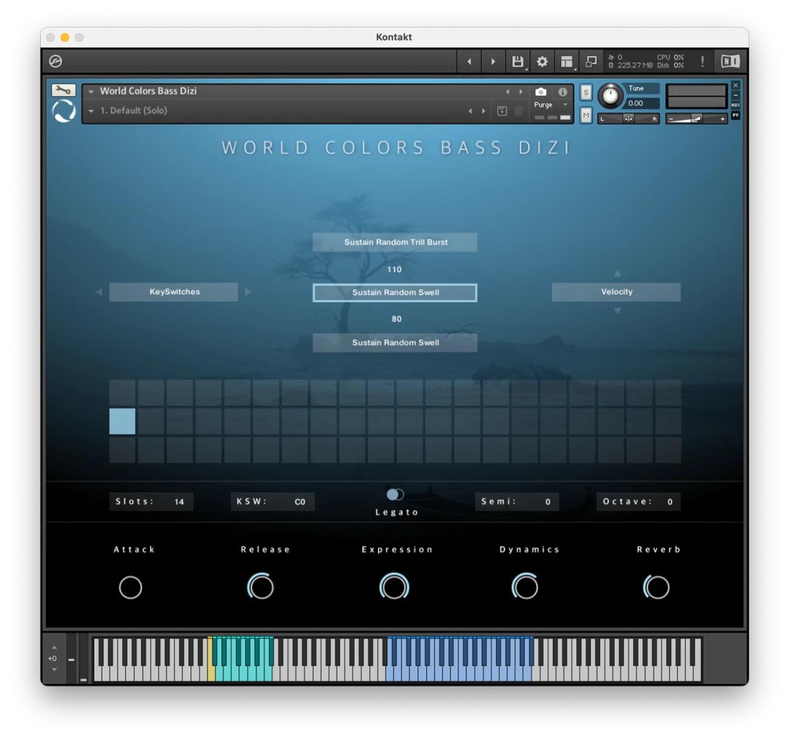Image resolution: width=789 pixels, height=739 pixels.
Task: Click the instrument volume slider
Action: pos(697,119)
